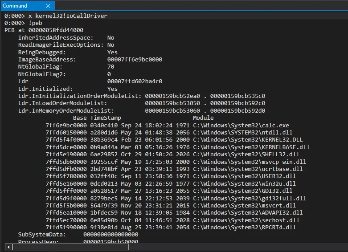Click the Ldr.Initialized label

point(45,89)
